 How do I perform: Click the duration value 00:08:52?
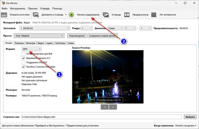pos(184,28)
